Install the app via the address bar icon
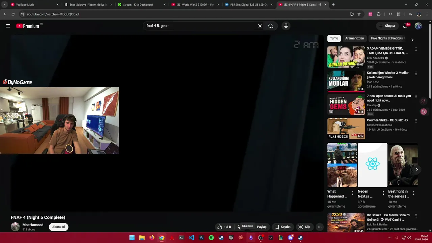 click(x=352, y=14)
